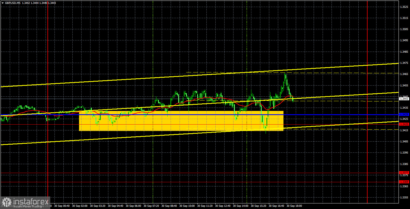Select the red 1.3369 level price tag
410x209 pixels.
[404, 182]
